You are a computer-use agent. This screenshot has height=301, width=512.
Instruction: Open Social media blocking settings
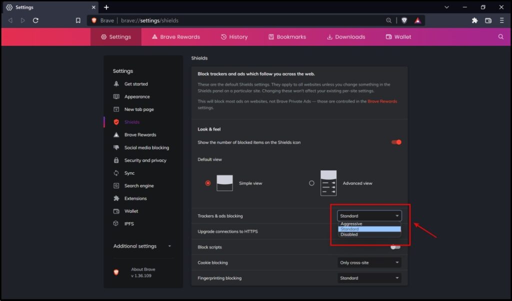point(146,147)
